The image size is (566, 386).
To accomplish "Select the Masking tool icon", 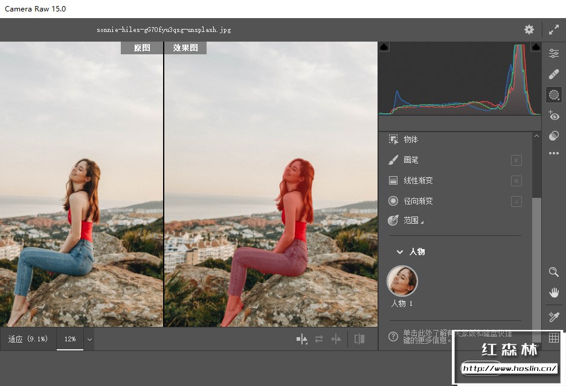I will [x=553, y=95].
